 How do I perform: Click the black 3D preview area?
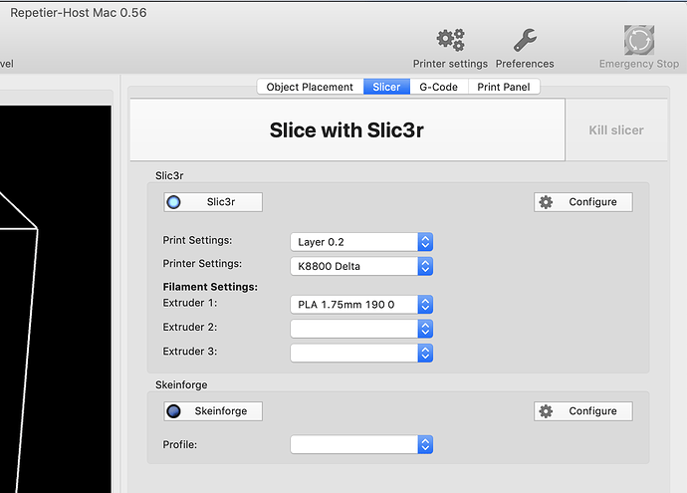click(56, 299)
